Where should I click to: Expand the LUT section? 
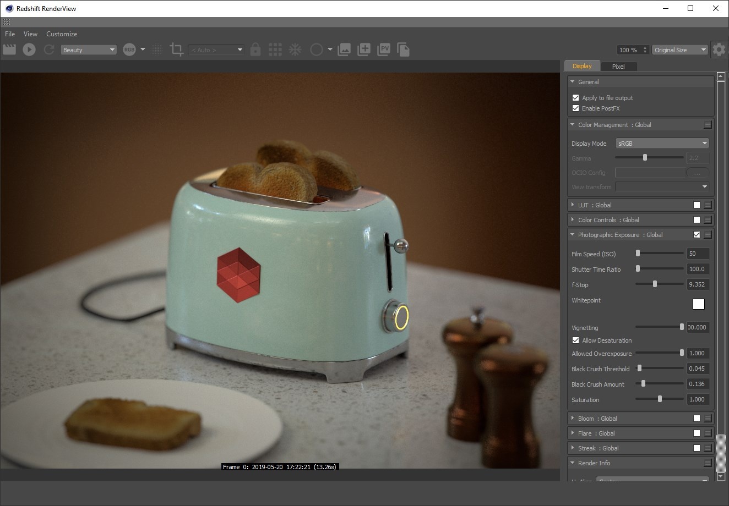pos(573,205)
